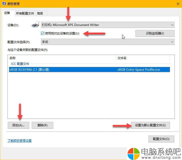Toggle 使用我对此设备的设置 checkbox
This screenshot has width=182, height=160.
pos(42,33)
